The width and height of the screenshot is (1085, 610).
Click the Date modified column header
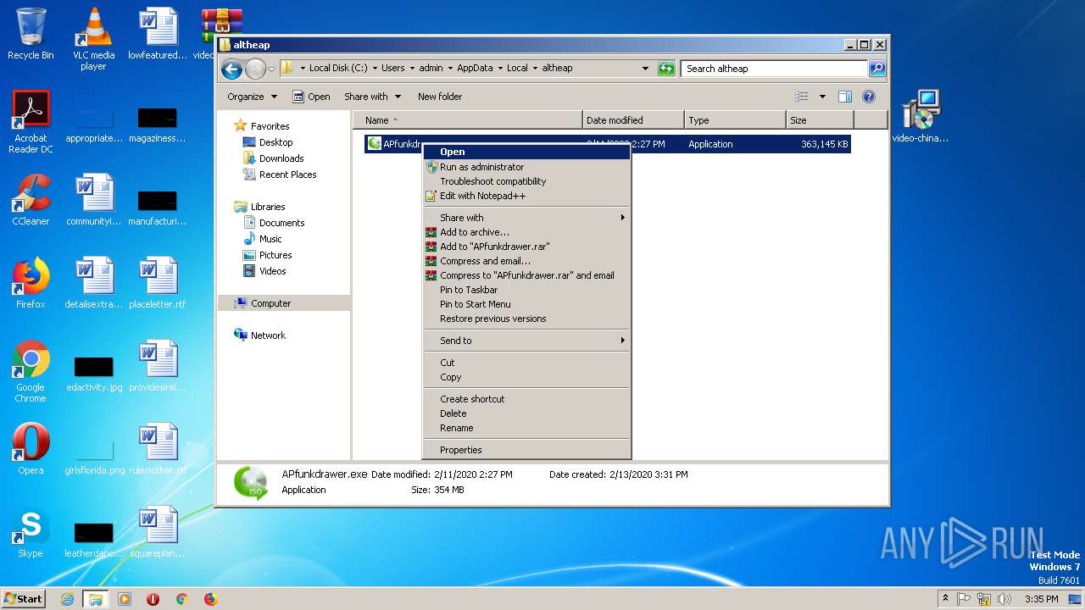point(633,120)
